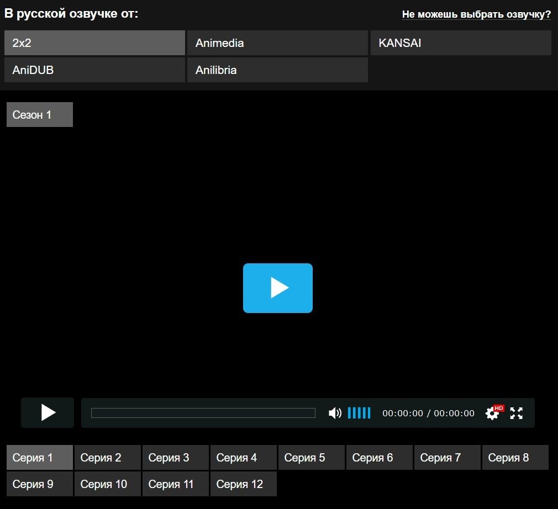Choose Серия 6
The width and height of the screenshot is (558, 509).
point(380,458)
